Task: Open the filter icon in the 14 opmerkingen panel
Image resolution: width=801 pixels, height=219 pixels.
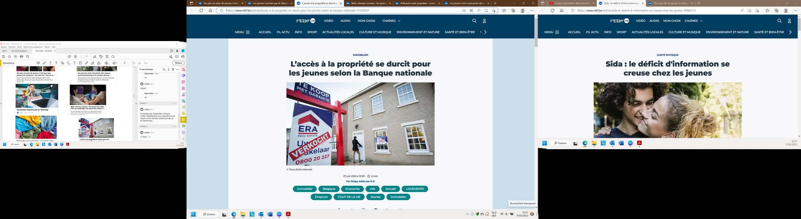Action: pos(173,69)
